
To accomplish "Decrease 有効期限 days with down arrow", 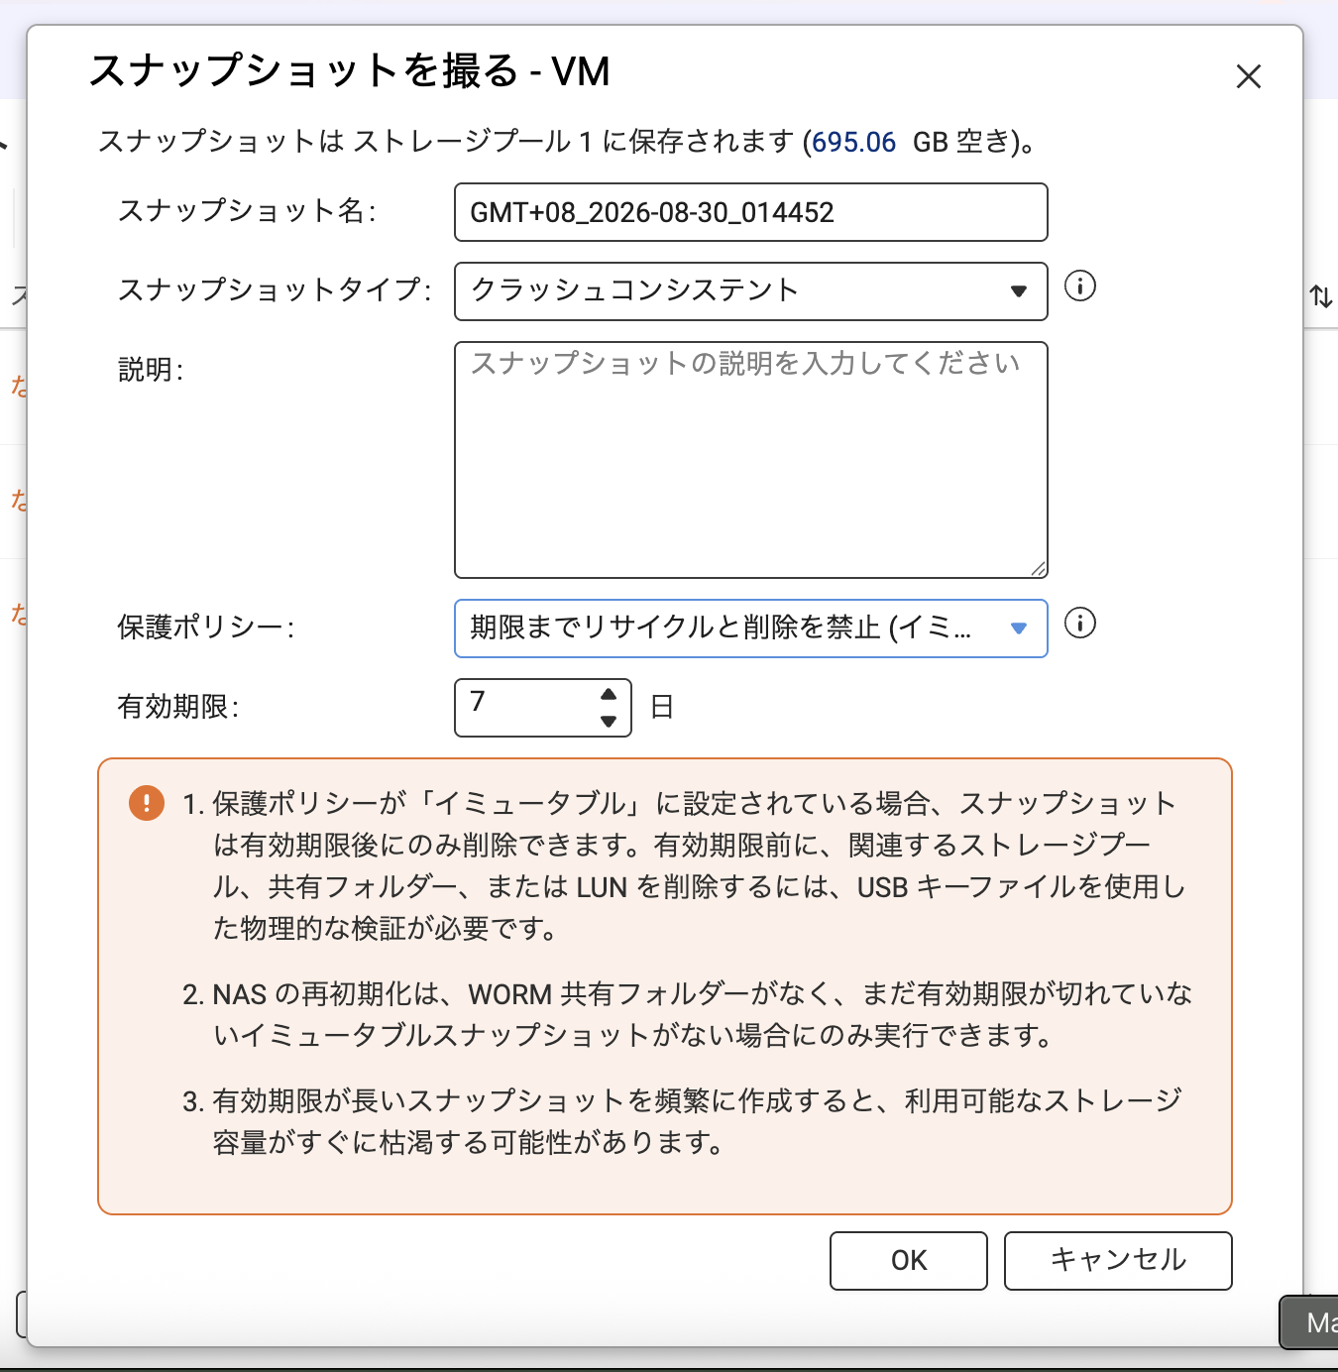I will click(x=609, y=721).
